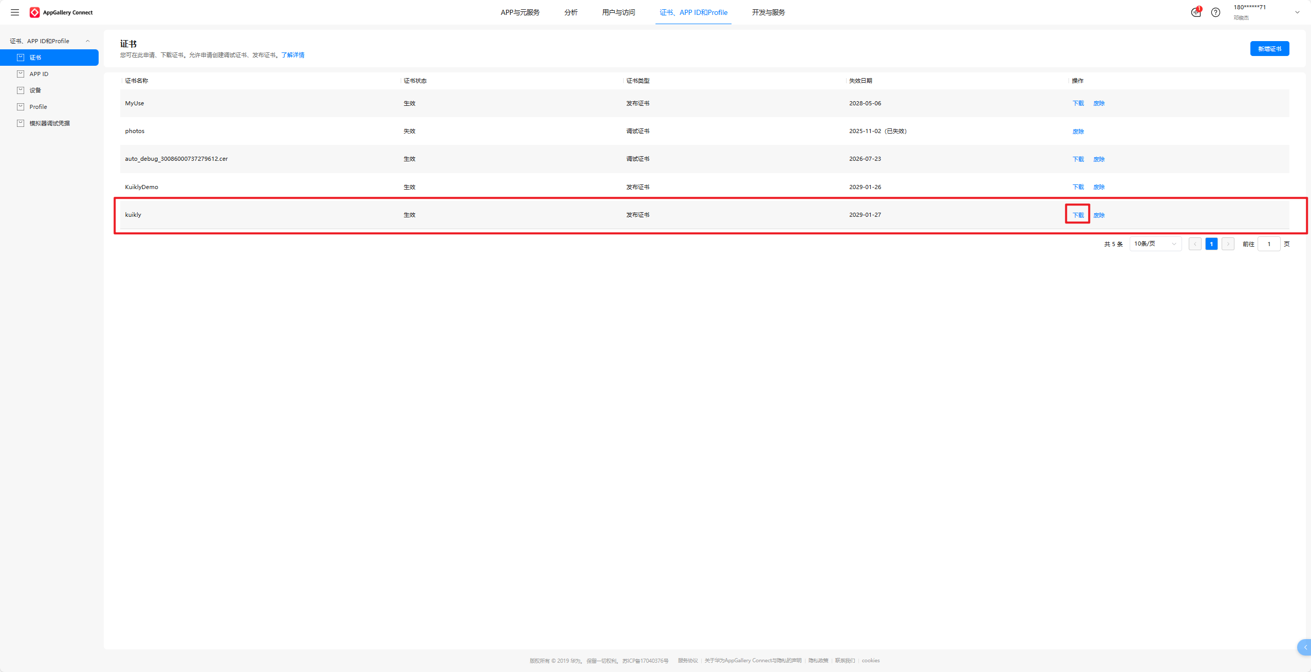Screen dimensions: 1311x672
Task: Click 废除 for the photos certificate
Action: pos(1078,132)
